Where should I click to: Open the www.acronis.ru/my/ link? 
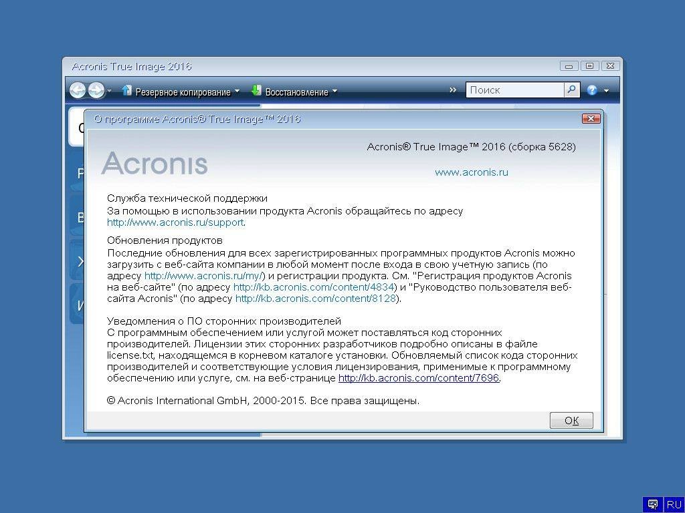click(203, 276)
